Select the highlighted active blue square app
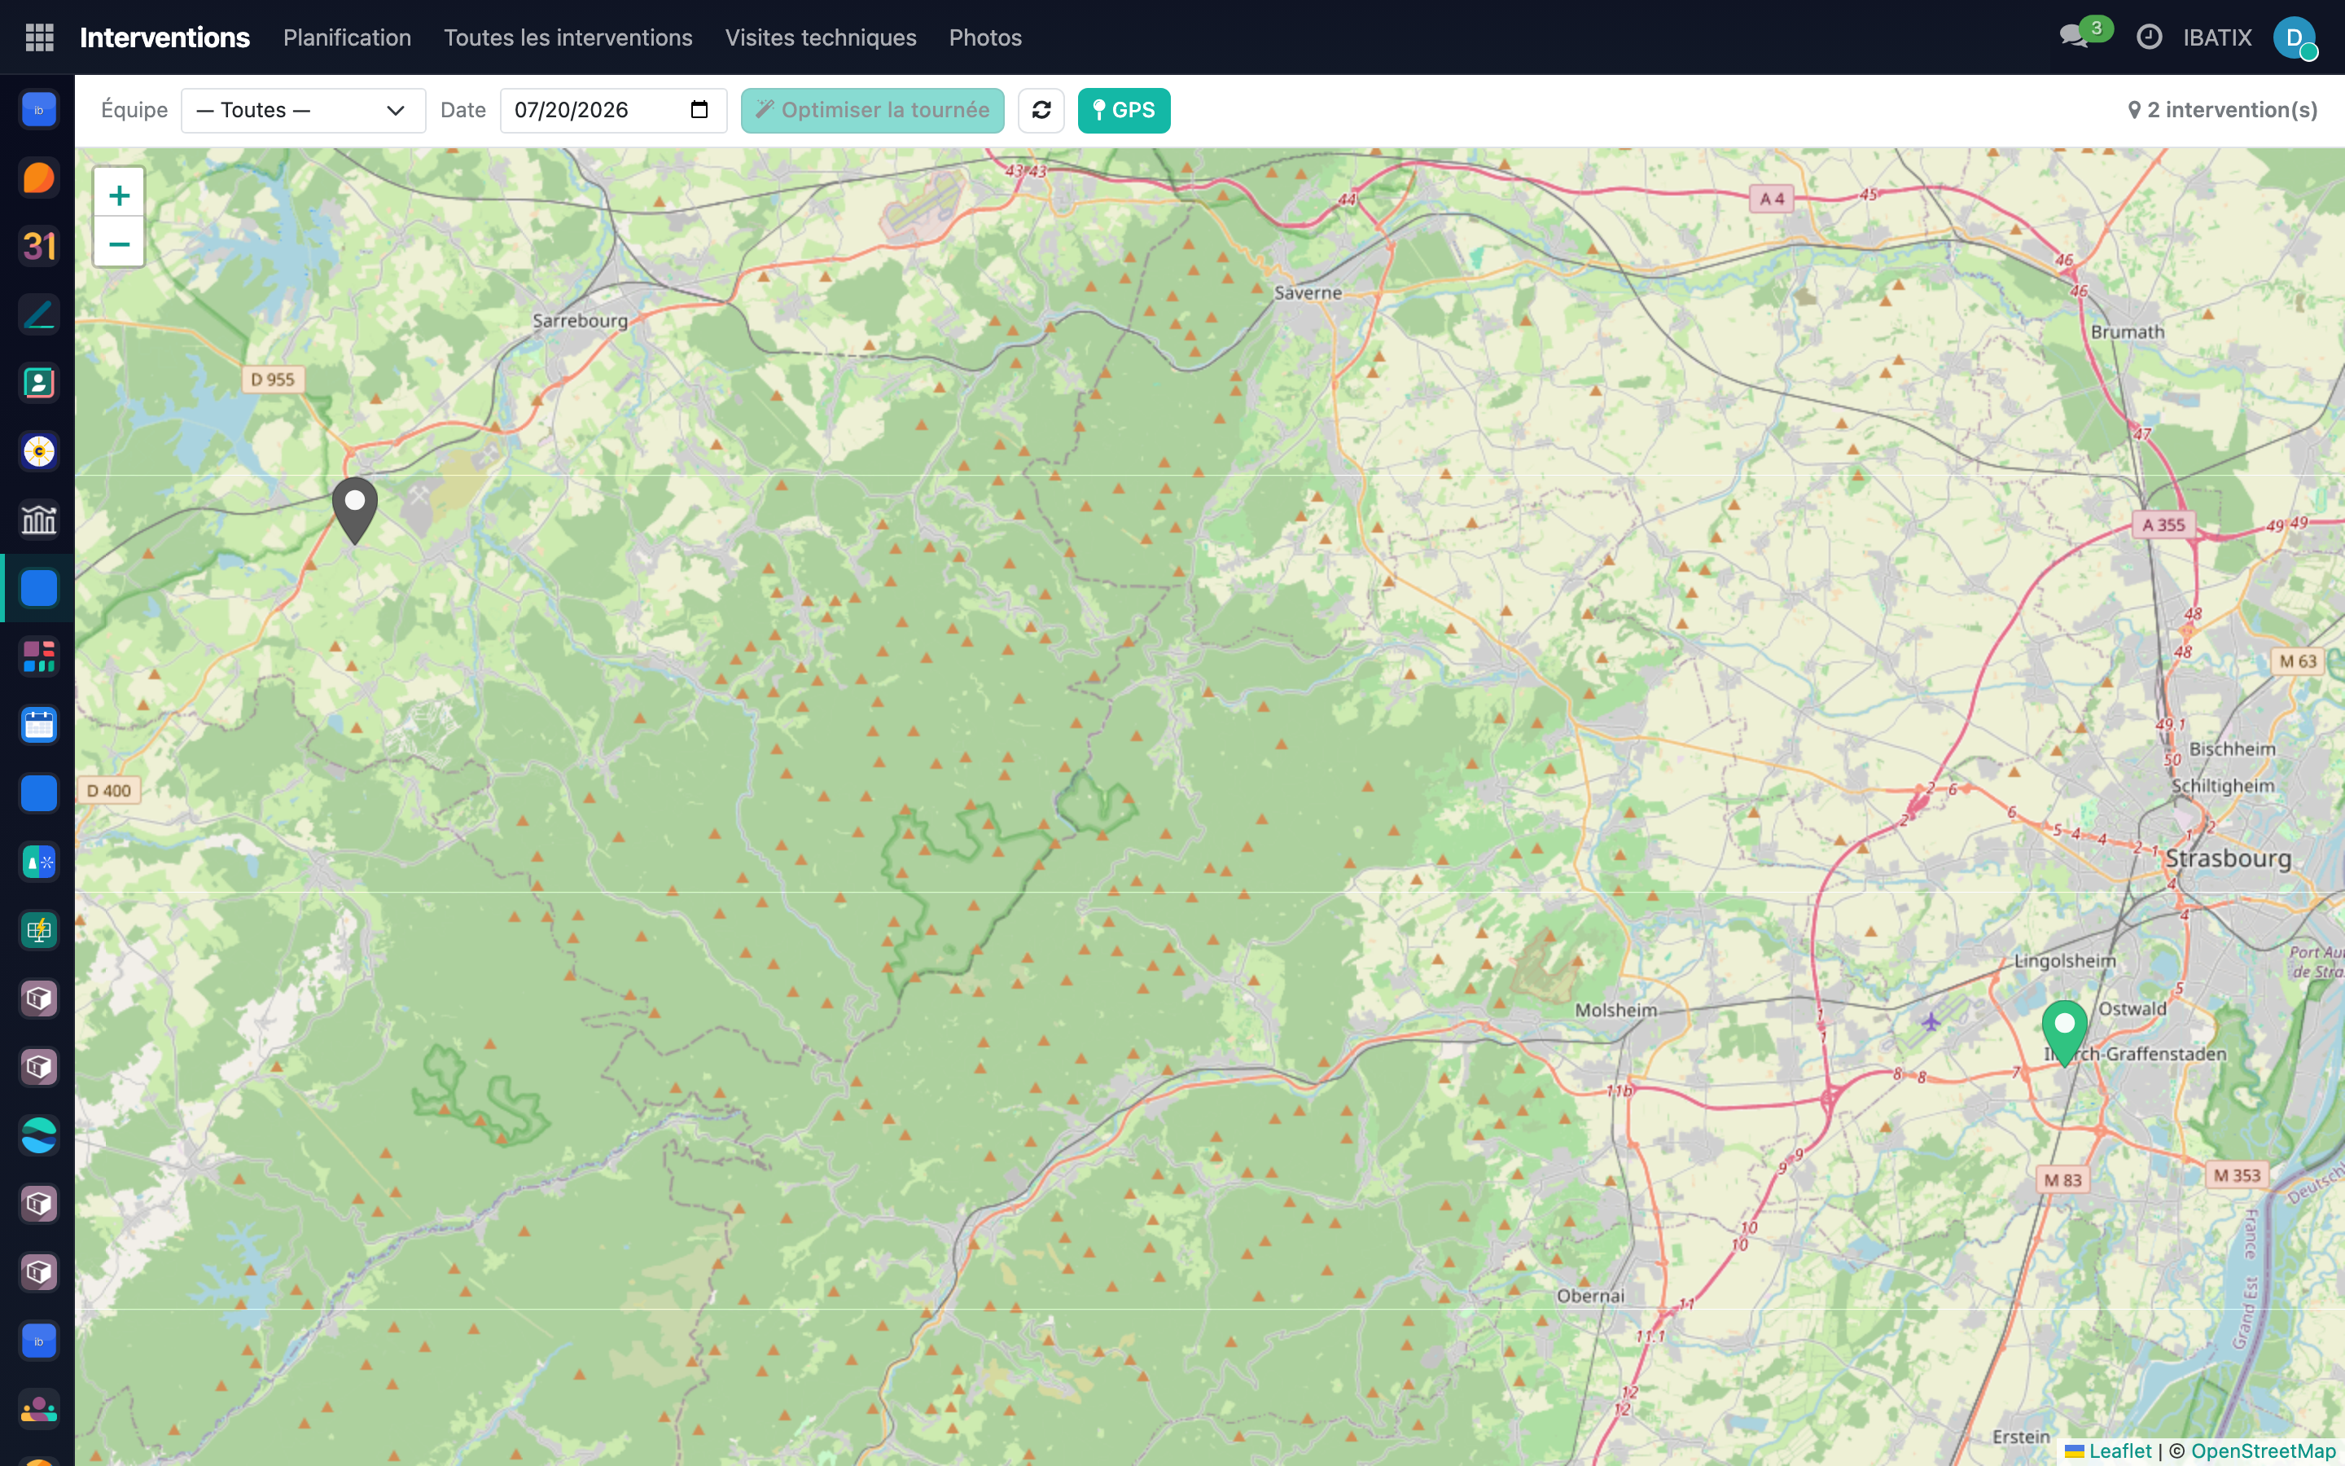The height and width of the screenshot is (1466, 2345). pyautogui.click(x=39, y=589)
